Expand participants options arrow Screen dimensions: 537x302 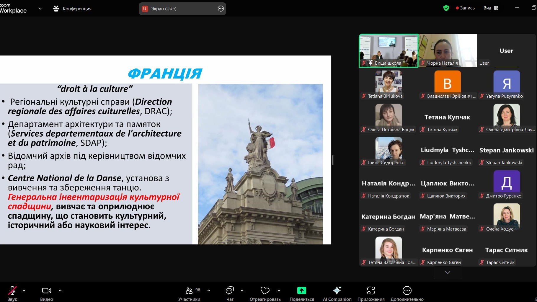coord(209,290)
